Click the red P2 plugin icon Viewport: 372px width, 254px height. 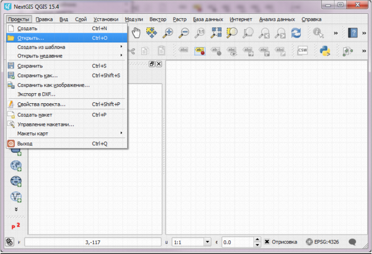pos(16,226)
